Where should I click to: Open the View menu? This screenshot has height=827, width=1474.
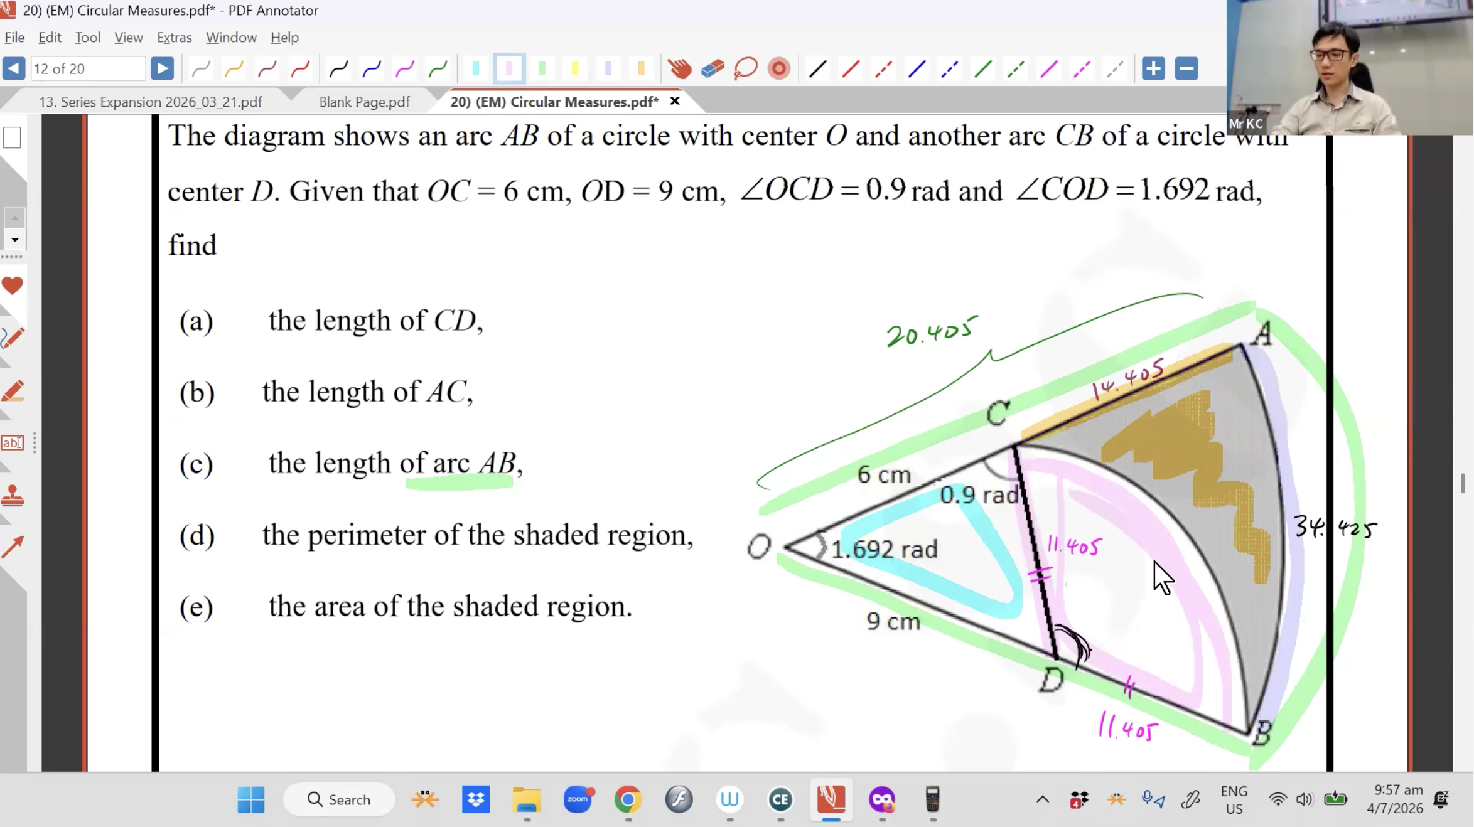(129, 38)
